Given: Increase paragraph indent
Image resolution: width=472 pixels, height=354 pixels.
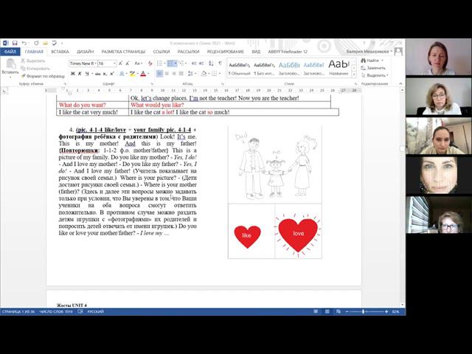Looking at the screenshot, I should [x=201, y=63].
